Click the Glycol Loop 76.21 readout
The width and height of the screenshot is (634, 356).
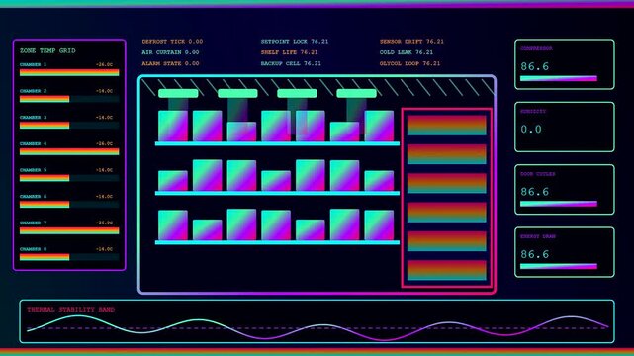[x=410, y=64]
